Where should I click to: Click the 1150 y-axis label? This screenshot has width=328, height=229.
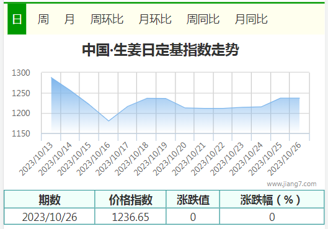click(x=21, y=133)
